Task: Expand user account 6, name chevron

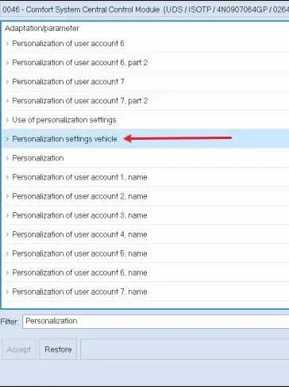Action: point(7,272)
